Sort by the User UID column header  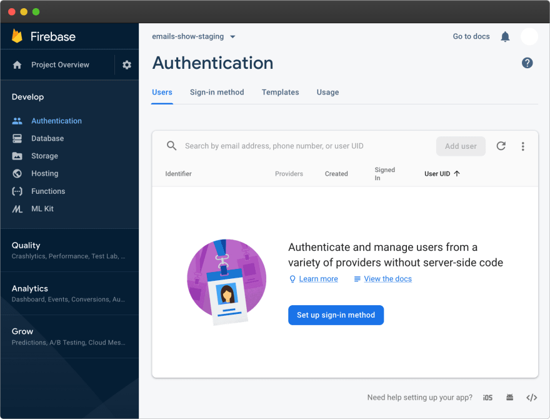pyautogui.click(x=437, y=174)
